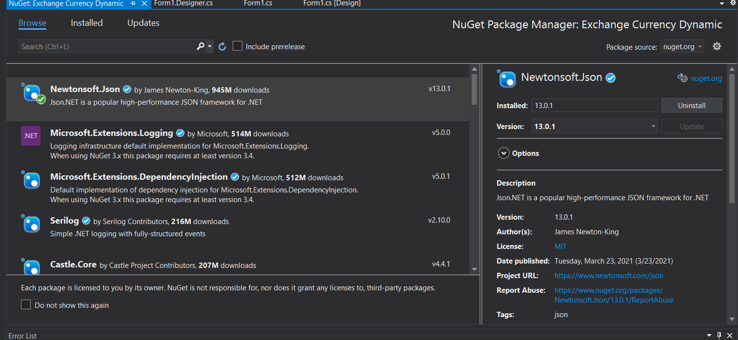
Task: Click the Serilog verified badge
Action: (86, 221)
